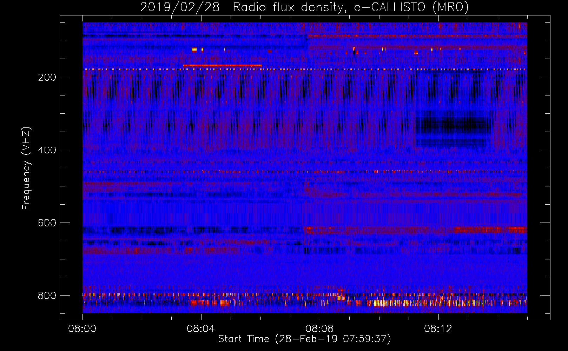Click the '200' frequency tick label
This screenshot has height=351, width=568.
(47, 77)
